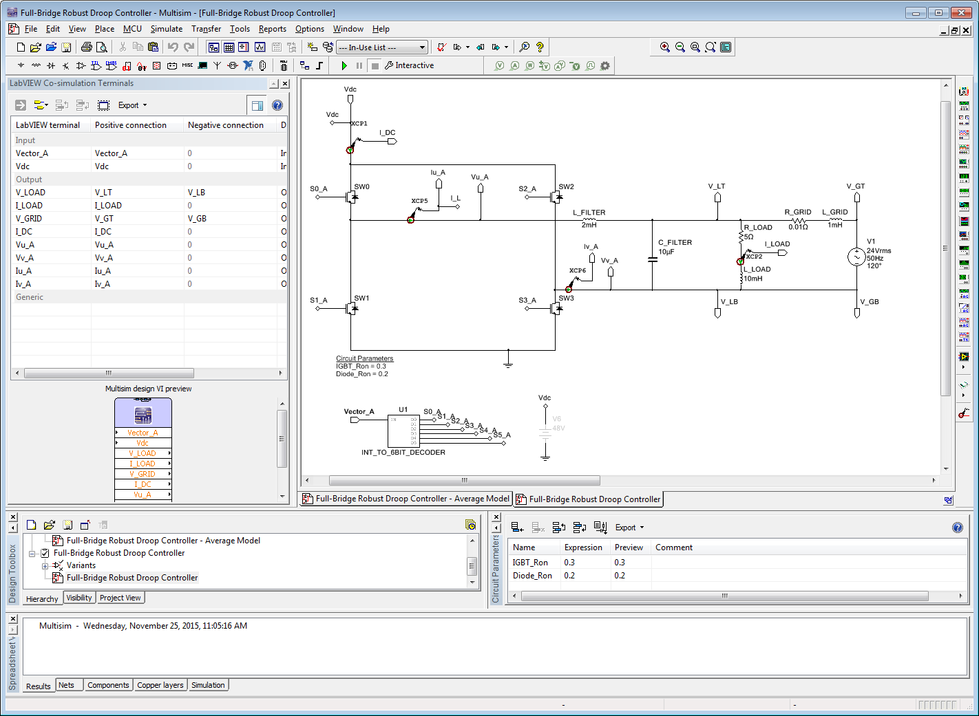This screenshot has width=979, height=716.
Task: Open the Simulation spreadsheet tab
Action: 209,685
